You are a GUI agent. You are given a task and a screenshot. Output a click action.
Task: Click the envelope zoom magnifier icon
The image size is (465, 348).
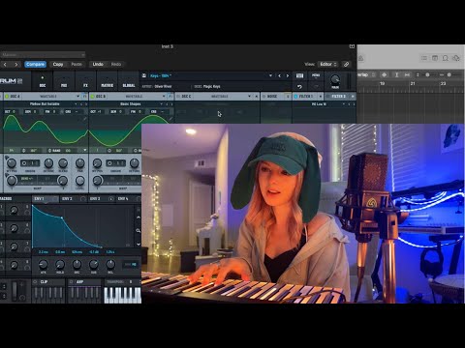click(139, 230)
